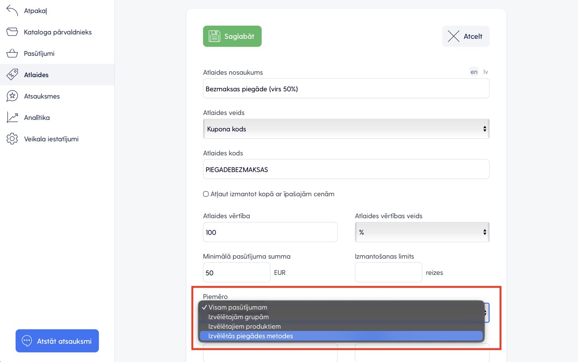Screen dimensions: 578x362
Task: Click the Atlaides kods input field
Action: point(346,169)
